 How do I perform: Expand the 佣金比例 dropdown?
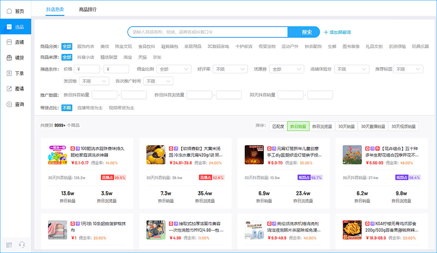[x=171, y=69]
